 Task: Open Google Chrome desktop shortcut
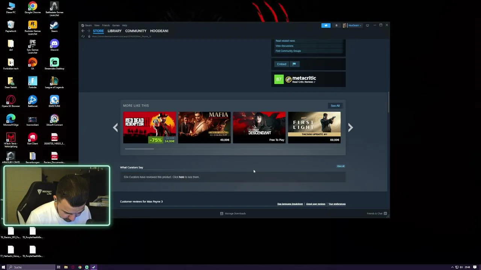[33, 8]
